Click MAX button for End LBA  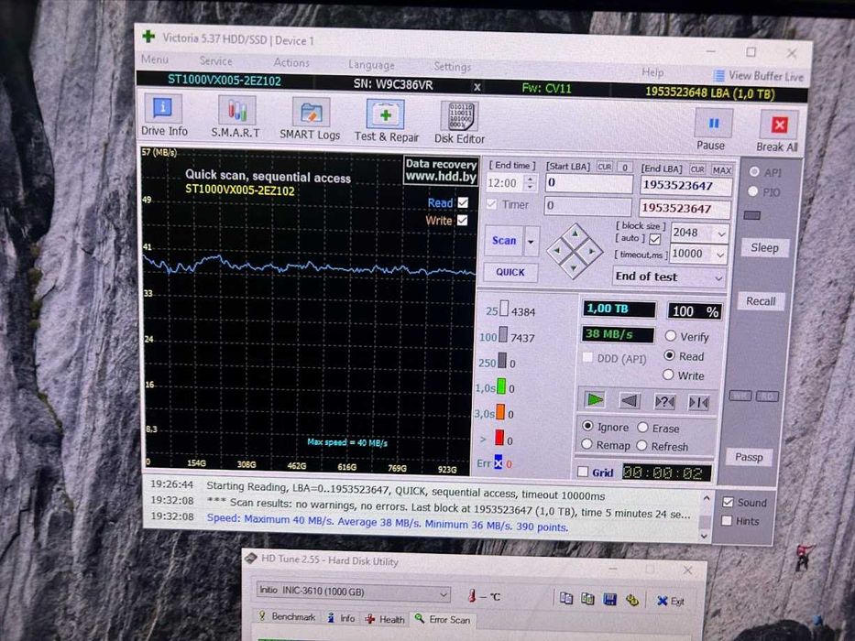721,170
